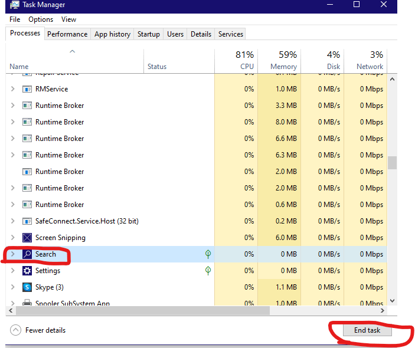Select the Runtime Broker 2.0 MB row without expander
415x348 pixels.
(x=196, y=172)
